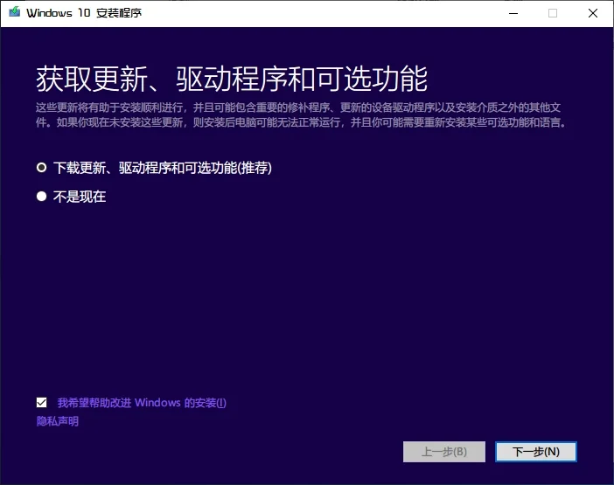Click the greyed-out '上一步(B)' button

click(x=444, y=452)
